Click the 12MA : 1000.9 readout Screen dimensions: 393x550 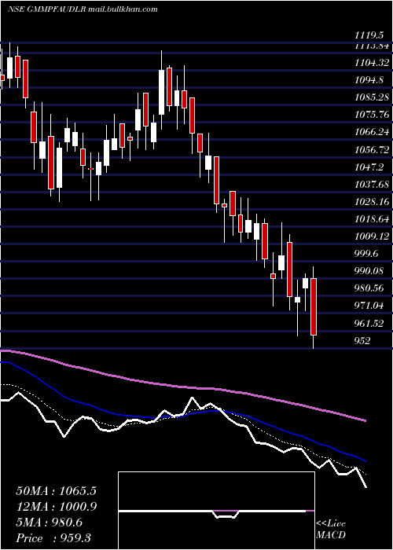click(x=56, y=506)
